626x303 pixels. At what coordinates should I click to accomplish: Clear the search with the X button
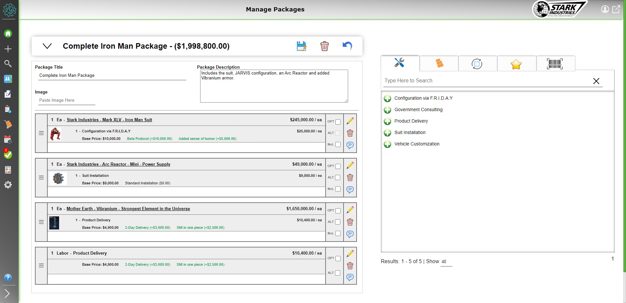tap(596, 81)
